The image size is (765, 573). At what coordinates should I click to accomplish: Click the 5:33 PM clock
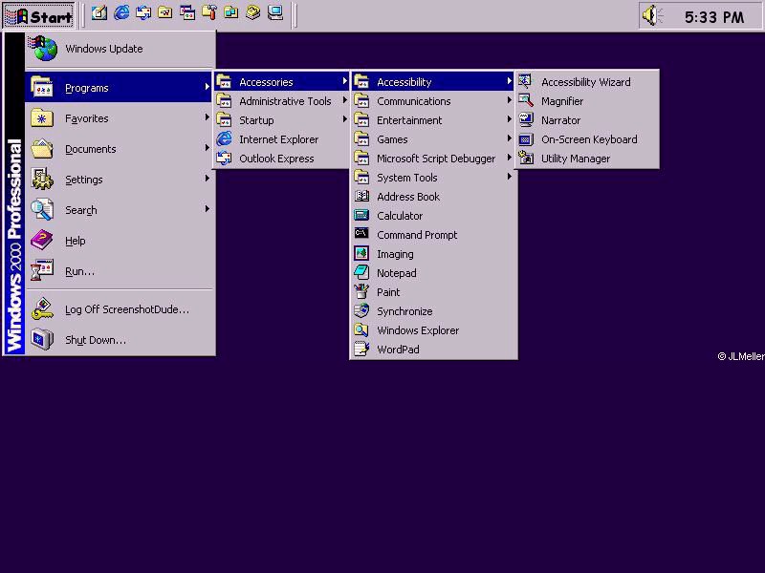(714, 17)
